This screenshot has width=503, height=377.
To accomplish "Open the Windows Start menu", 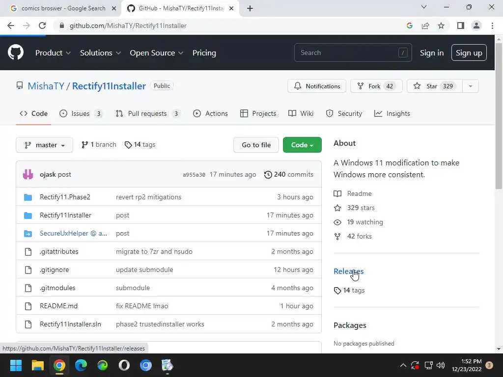I will pos(16,365).
